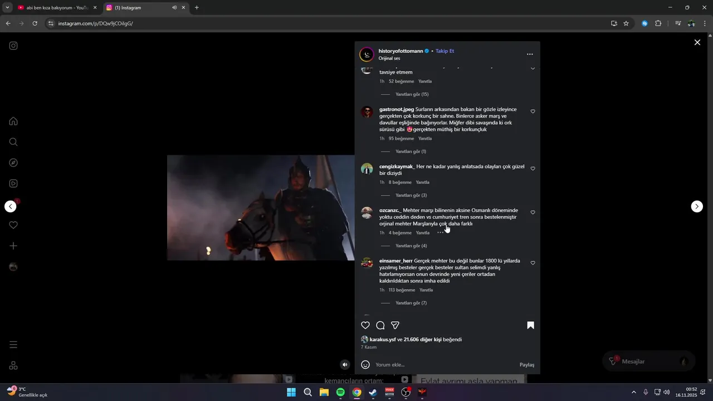Image resolution: width=713 pixels, height=401 pixels.
Task: Like ozcanzc_'s comment
Action: click(x=533, y=213)
